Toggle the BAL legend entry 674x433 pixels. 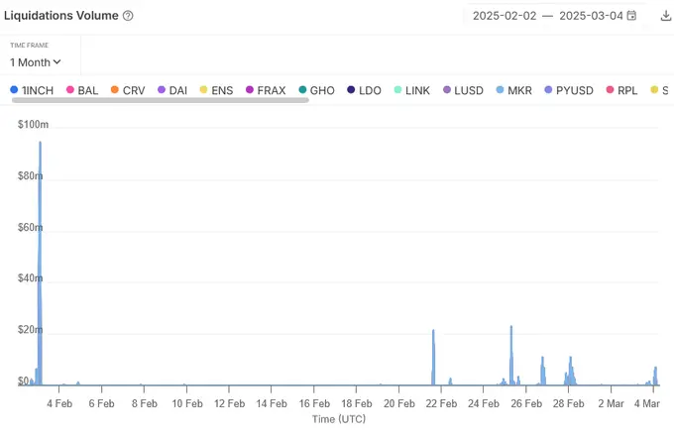click(81, 90)
